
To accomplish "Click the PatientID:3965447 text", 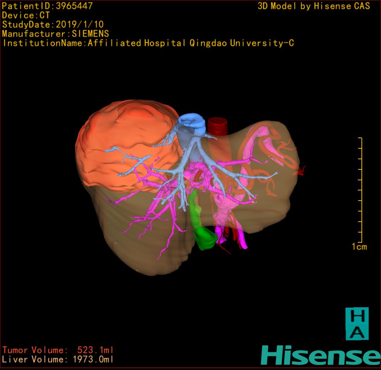I will (x=47, y=6).
